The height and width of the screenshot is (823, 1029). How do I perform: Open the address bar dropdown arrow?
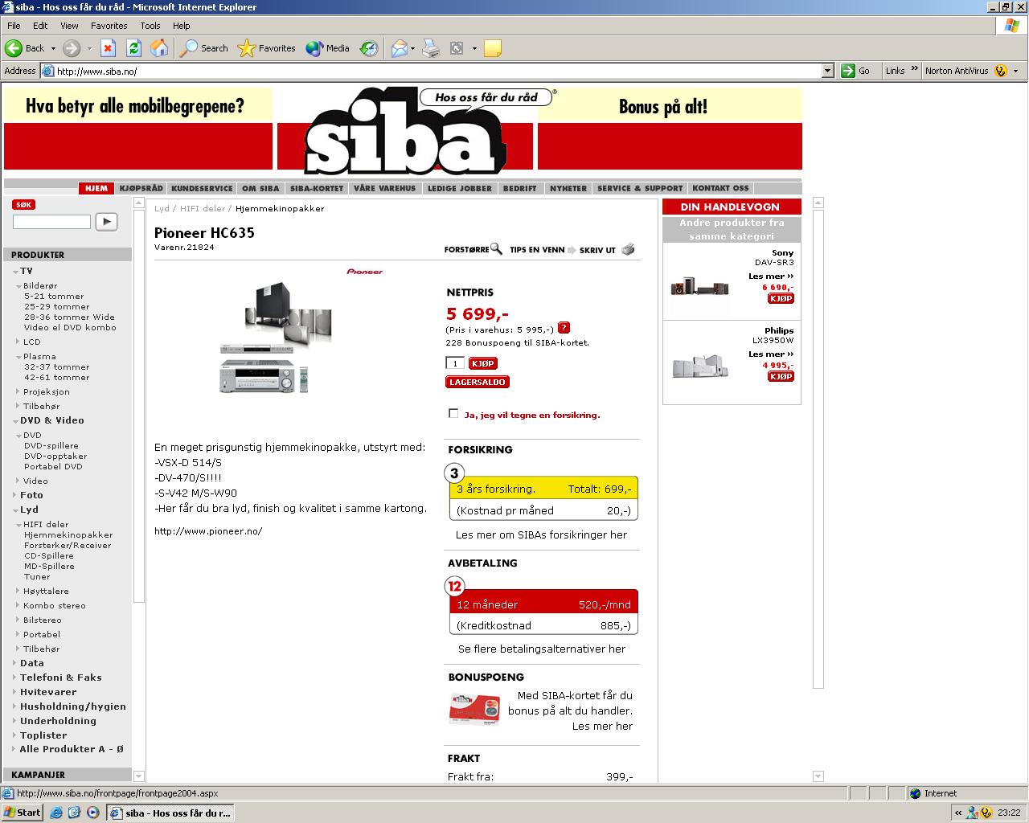click(x=828, y=71)
